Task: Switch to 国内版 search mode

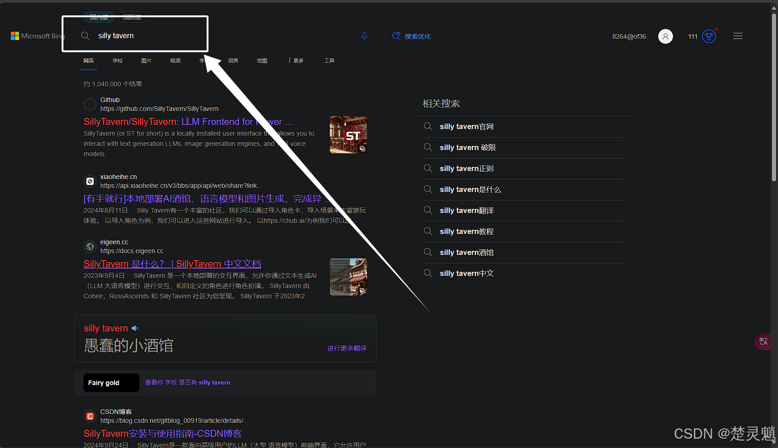Action: pos(99,17)
